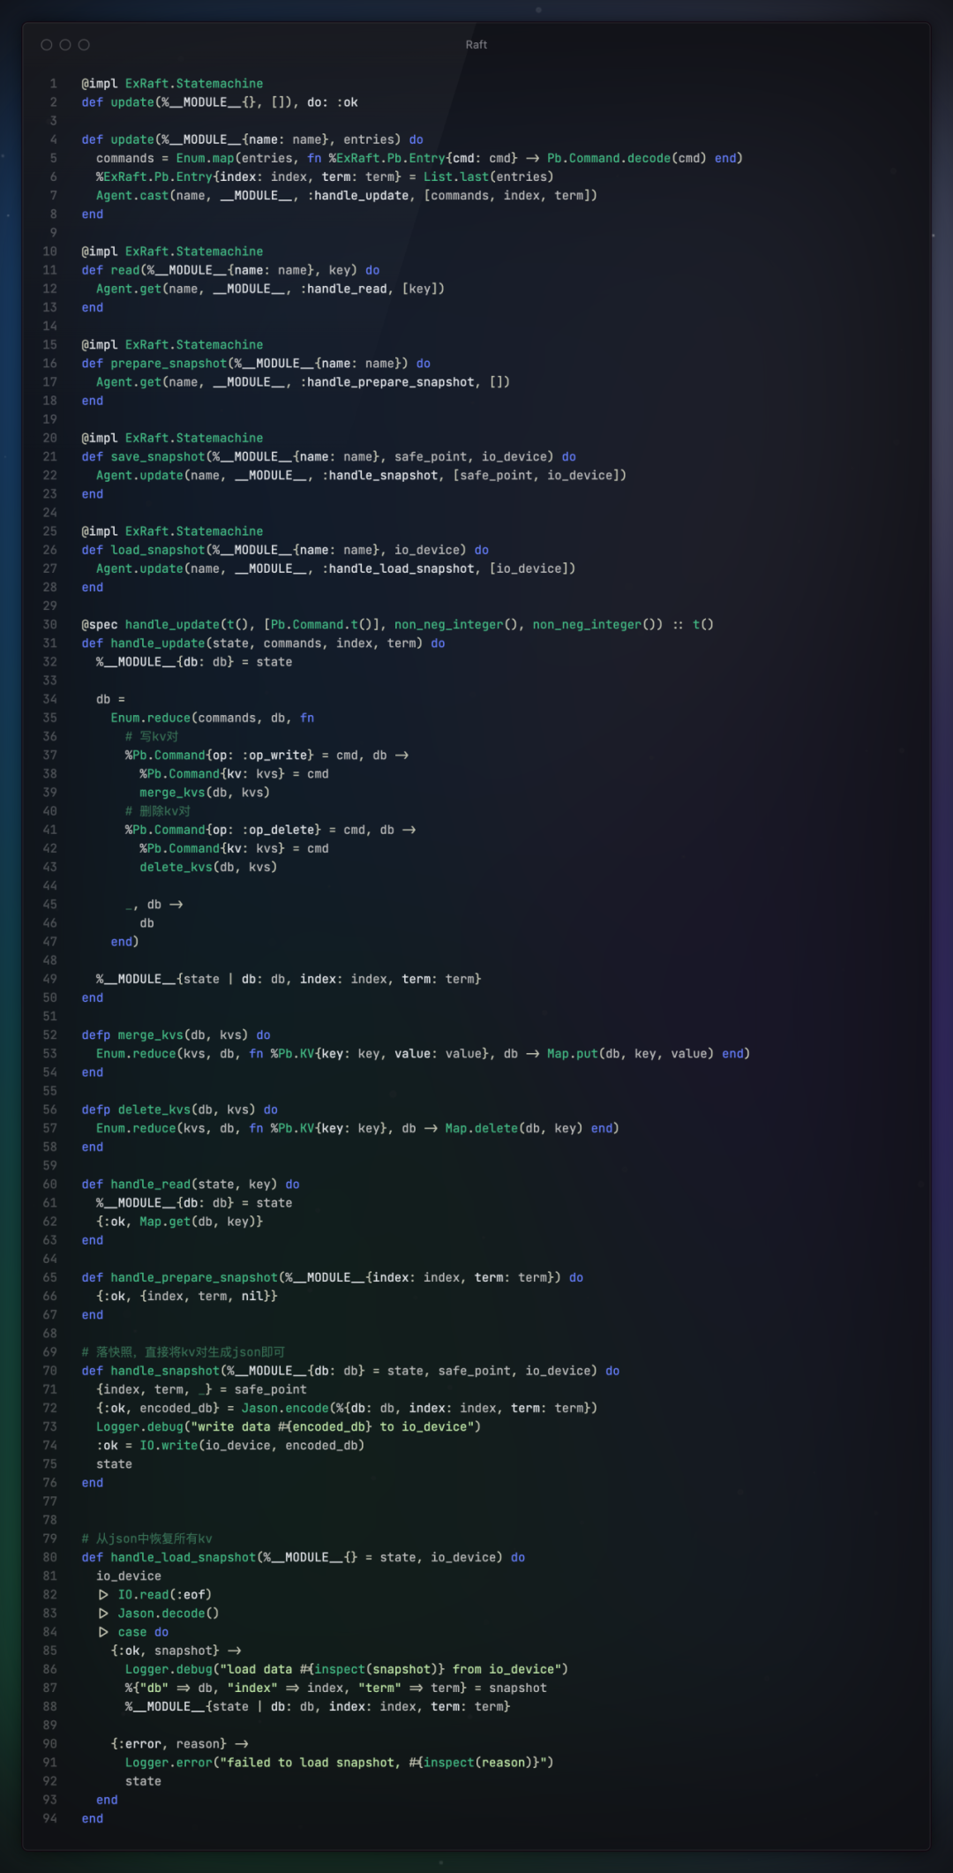
Task: Click the "Raft" window title text
Action: 476,45
